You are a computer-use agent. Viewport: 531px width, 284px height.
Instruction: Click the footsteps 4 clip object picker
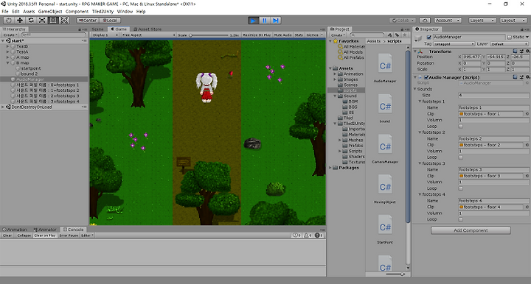pos(527,207)
